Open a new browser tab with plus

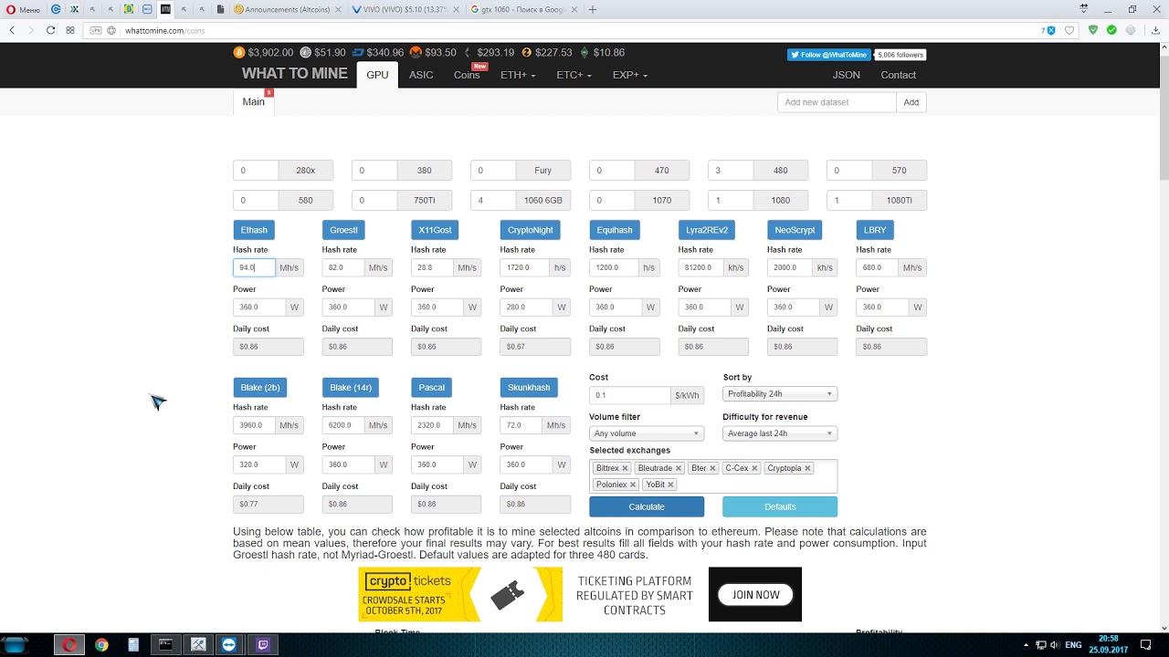point(593,9)
